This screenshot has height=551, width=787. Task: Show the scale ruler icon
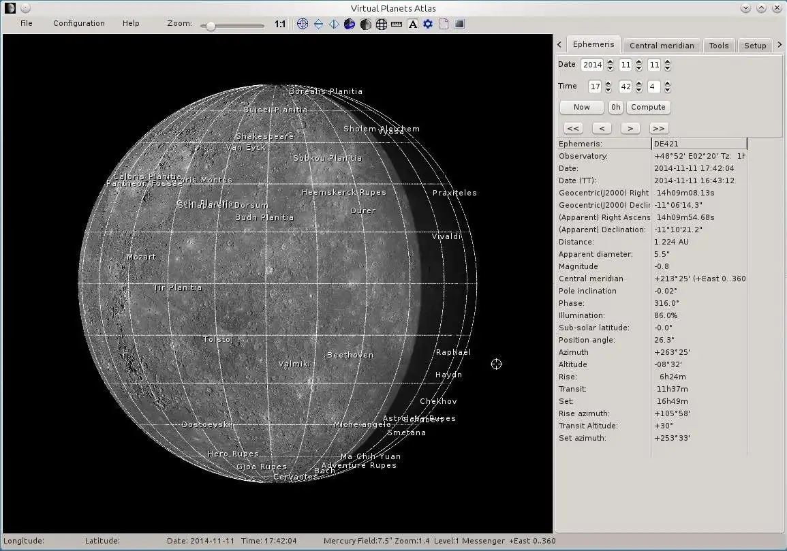[397, 24]
